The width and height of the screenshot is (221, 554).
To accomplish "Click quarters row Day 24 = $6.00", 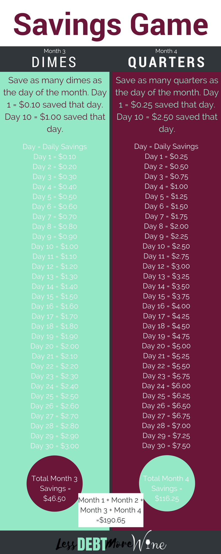I will (x=166, y=386).
